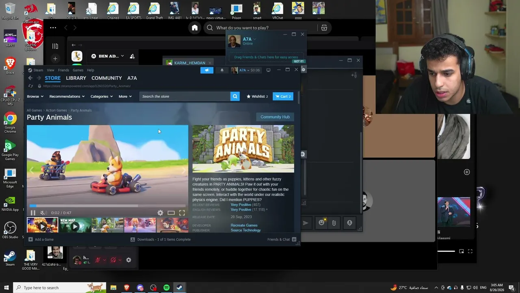Show previous media in screenshot carousel
The height and width of the screenshot is (293, 520).
pos(31,171)
